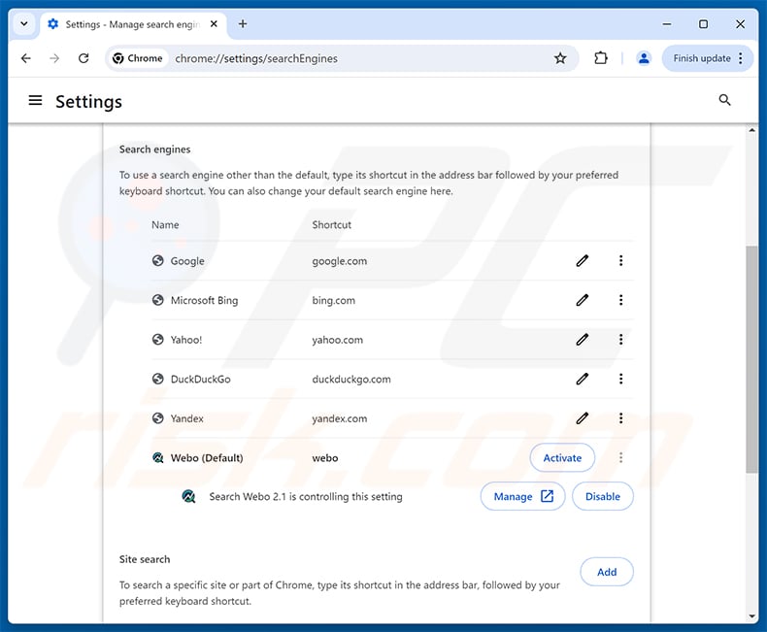Open more actions for Google

pyautogui.click(x=620, y=261)
